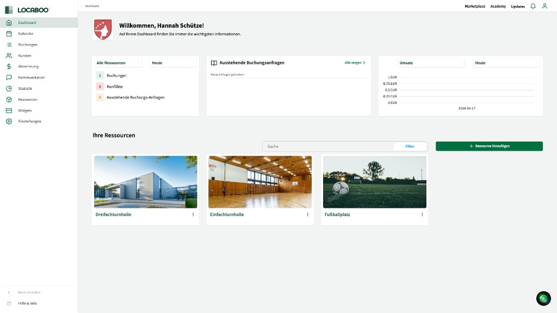Open options menu for Fußballplatz
Image resolution: width=557 pixels, height=313 pixels.
[x=422, y=214]
